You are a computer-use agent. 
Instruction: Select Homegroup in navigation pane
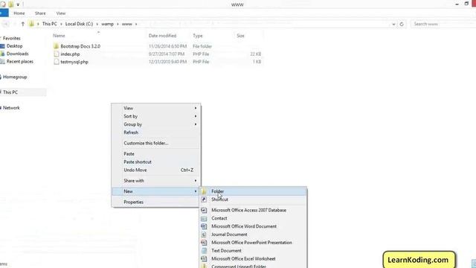tap(15, 77)
